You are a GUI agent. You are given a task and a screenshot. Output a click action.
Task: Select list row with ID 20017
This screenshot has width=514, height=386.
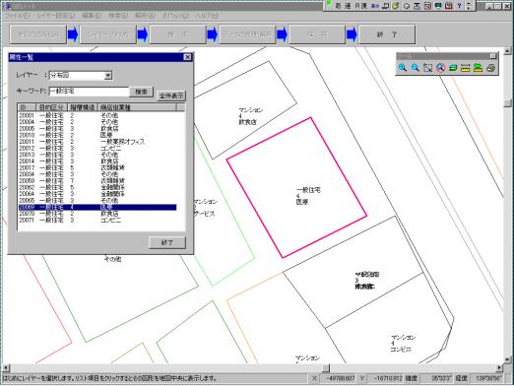click(97, 167)
